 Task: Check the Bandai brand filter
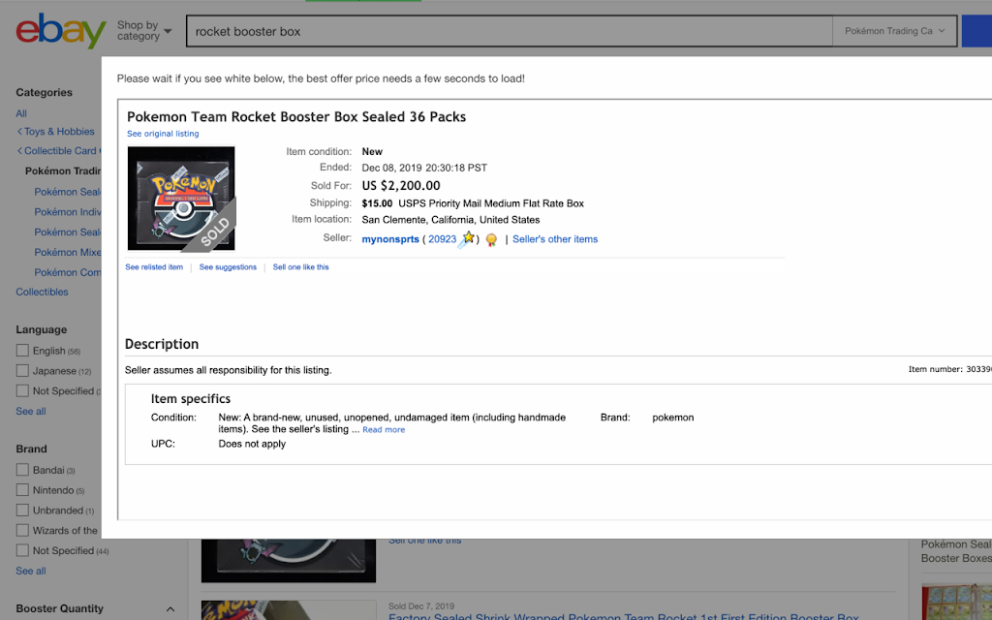coord(23,470)
